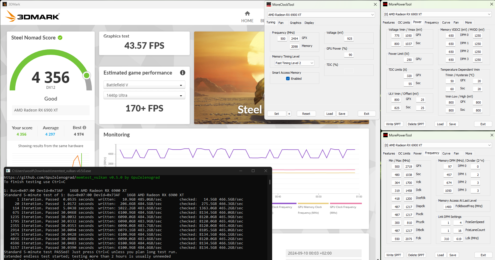The image size is (495, 260).
Task: Click Exit in the MorePowerTool Frequency-tab window
Action: point(483,255)
